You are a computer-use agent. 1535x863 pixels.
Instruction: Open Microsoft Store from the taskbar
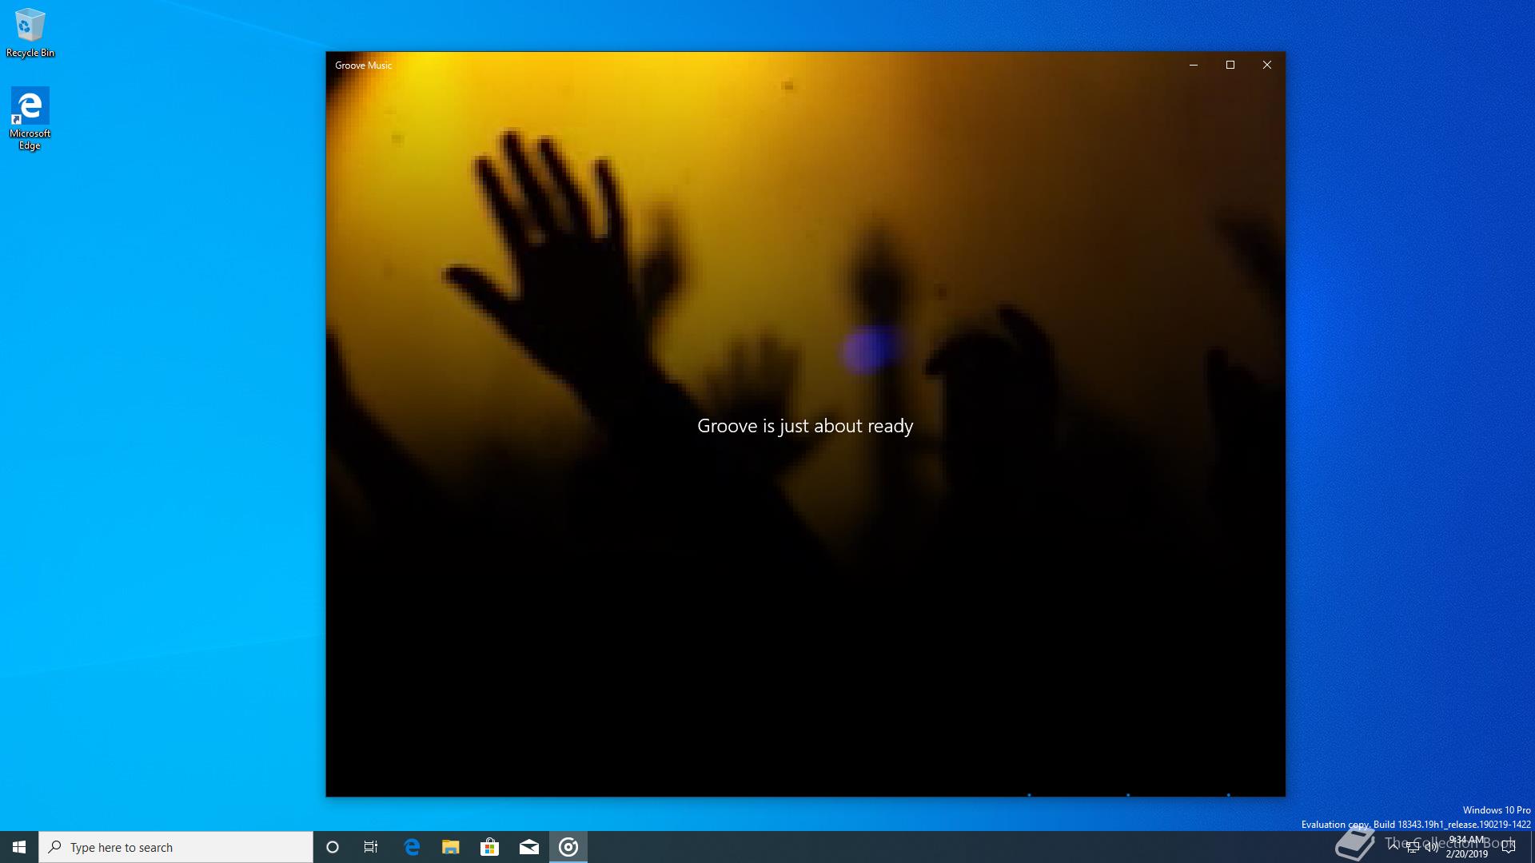pos(490,847)
